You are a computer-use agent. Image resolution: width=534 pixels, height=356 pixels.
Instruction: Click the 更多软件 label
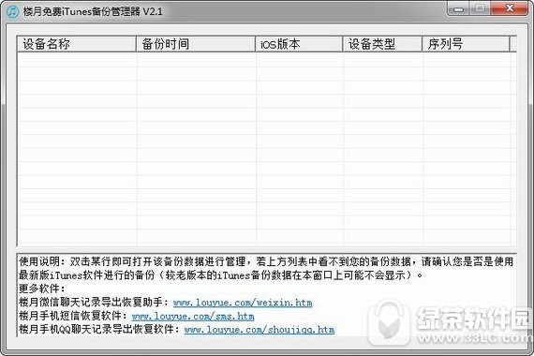point(41,289)
